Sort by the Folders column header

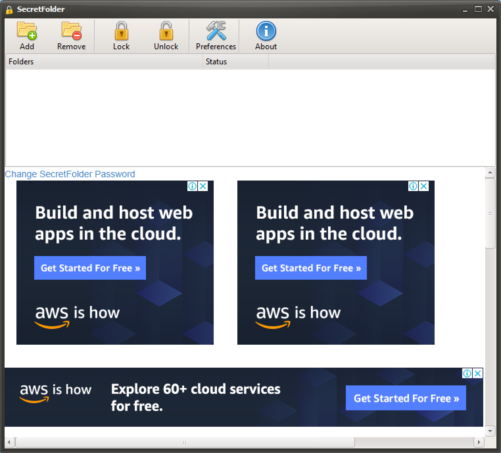pos(104,62)
